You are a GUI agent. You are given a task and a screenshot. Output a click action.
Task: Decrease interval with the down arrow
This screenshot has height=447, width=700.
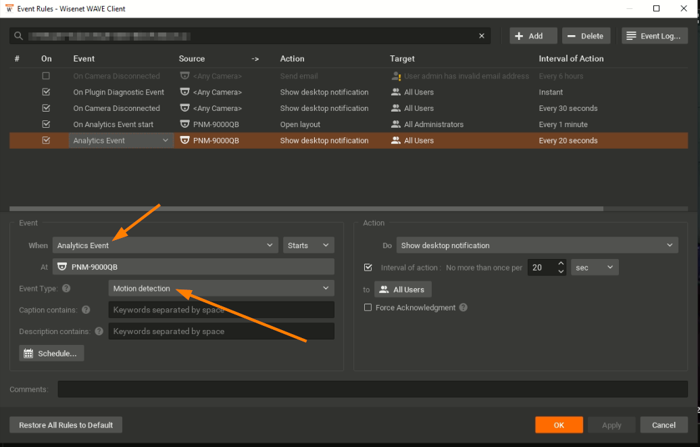[x=561, y=271]
